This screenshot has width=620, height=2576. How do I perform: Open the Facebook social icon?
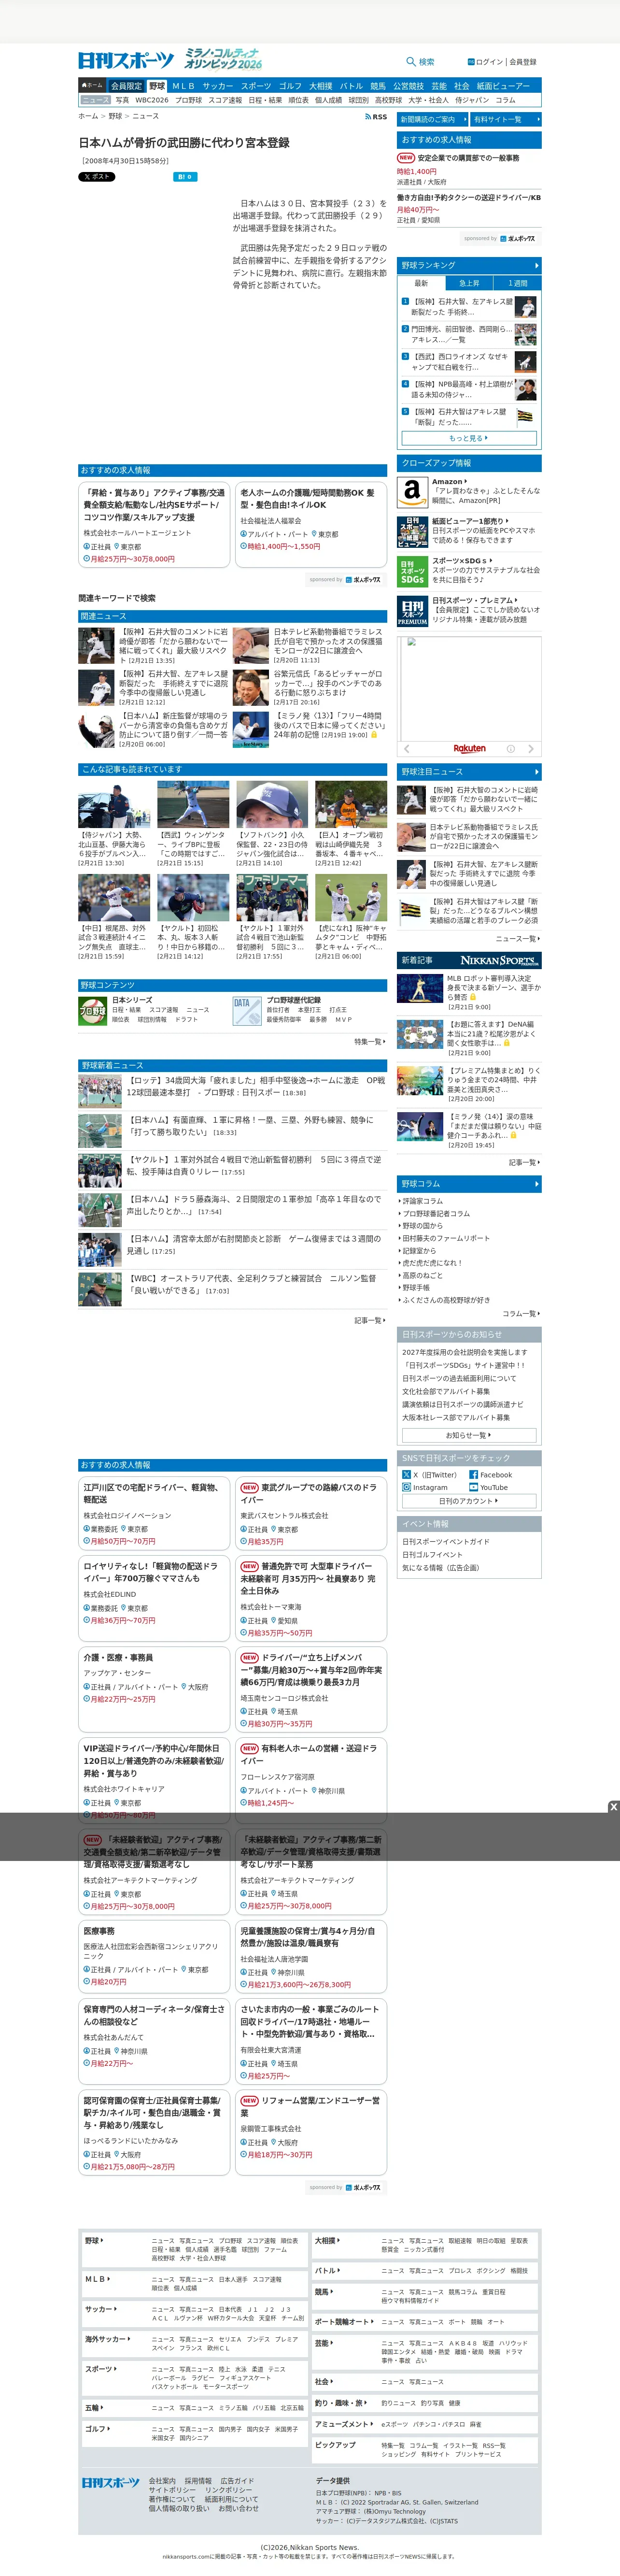(x=473, y=1474)
